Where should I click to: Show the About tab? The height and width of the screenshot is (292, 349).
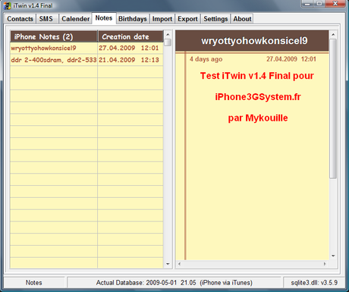242,19
